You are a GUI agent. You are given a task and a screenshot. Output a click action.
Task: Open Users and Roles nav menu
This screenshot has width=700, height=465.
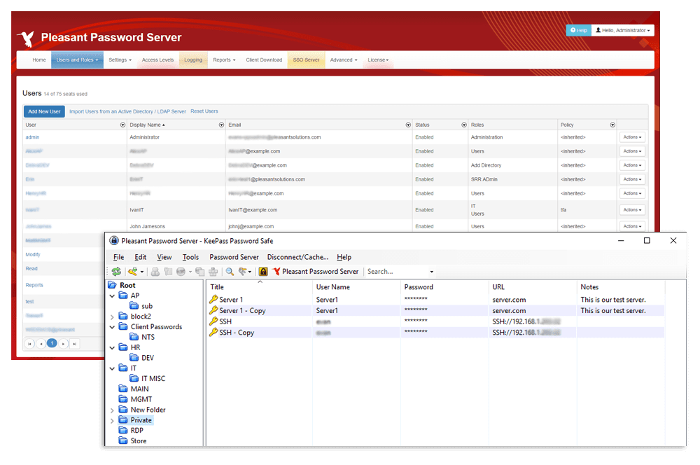77,60
